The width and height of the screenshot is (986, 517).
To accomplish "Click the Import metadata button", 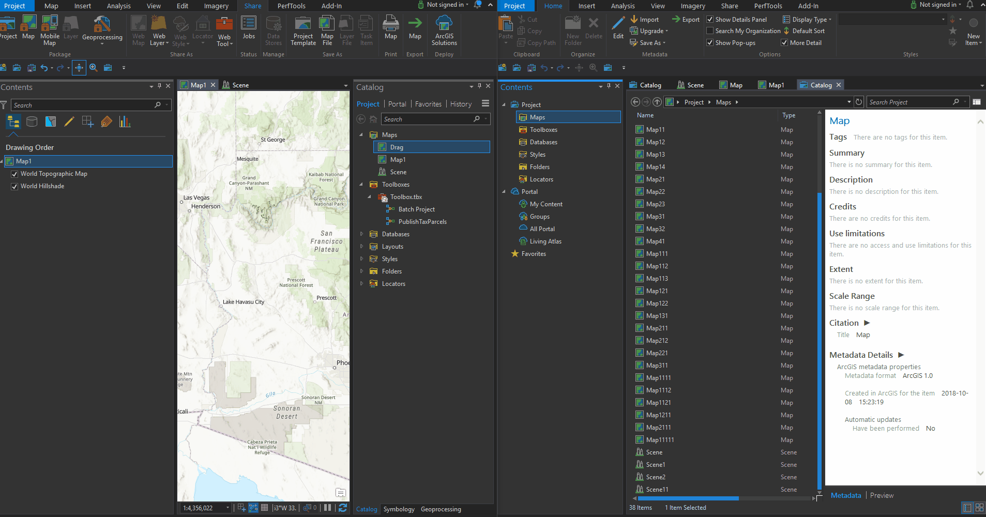I will (644, 20).
